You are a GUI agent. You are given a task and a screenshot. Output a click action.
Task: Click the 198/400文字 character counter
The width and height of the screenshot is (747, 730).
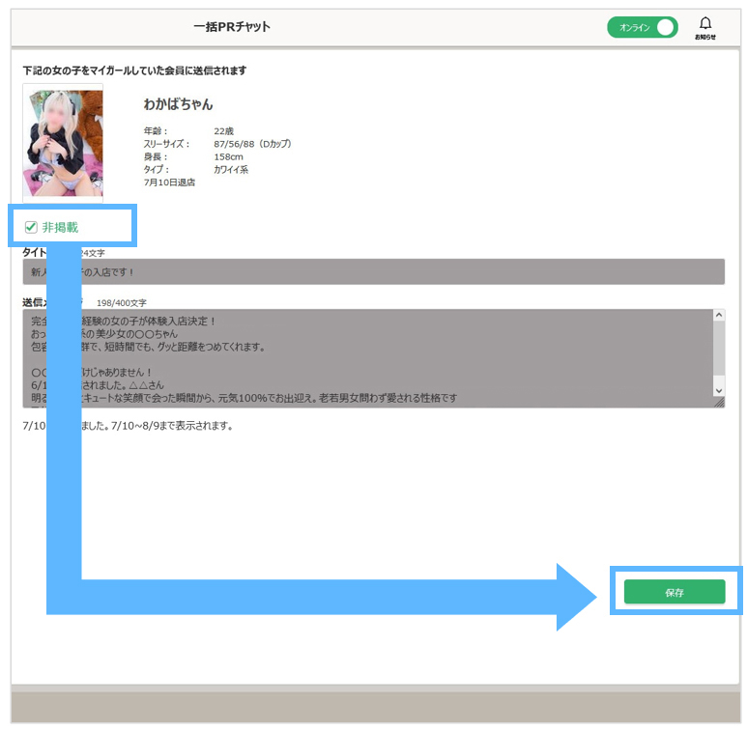122,302
